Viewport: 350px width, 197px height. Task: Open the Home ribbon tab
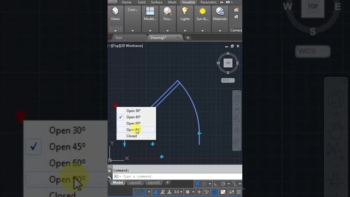pos(126,2)
